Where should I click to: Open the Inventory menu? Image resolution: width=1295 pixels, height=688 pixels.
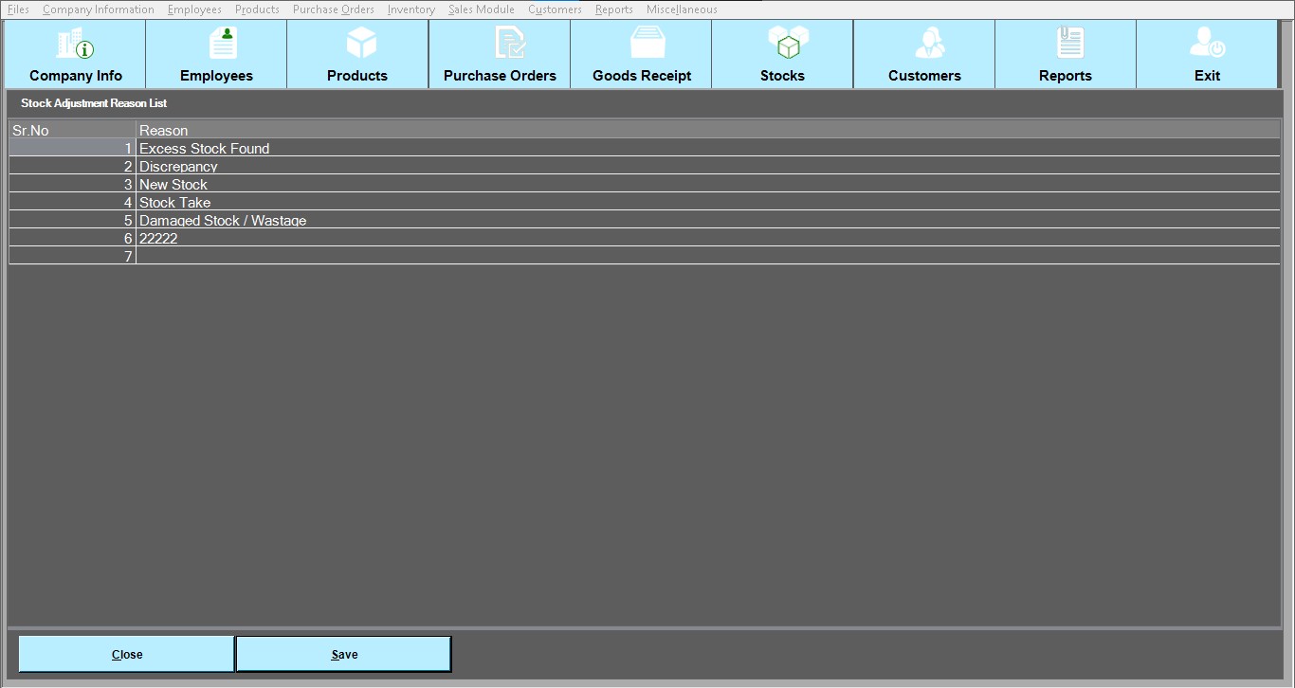(x=410, y=9)
